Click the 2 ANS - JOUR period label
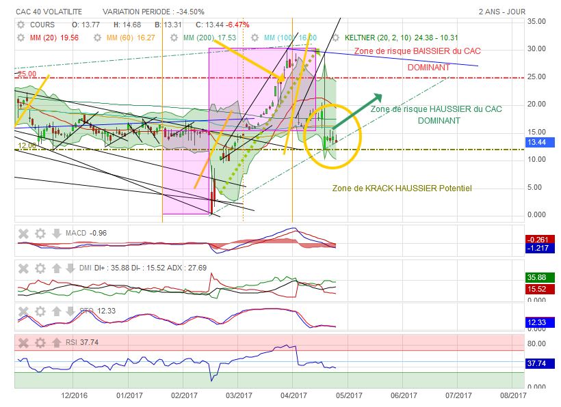Screen dimensions: 561x407 (502, 12)
